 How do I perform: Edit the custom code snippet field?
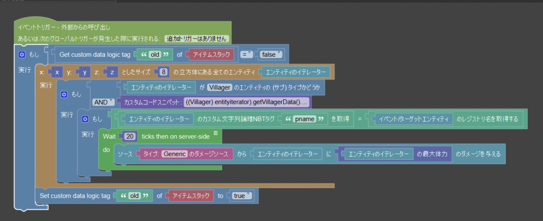point(246,102)
